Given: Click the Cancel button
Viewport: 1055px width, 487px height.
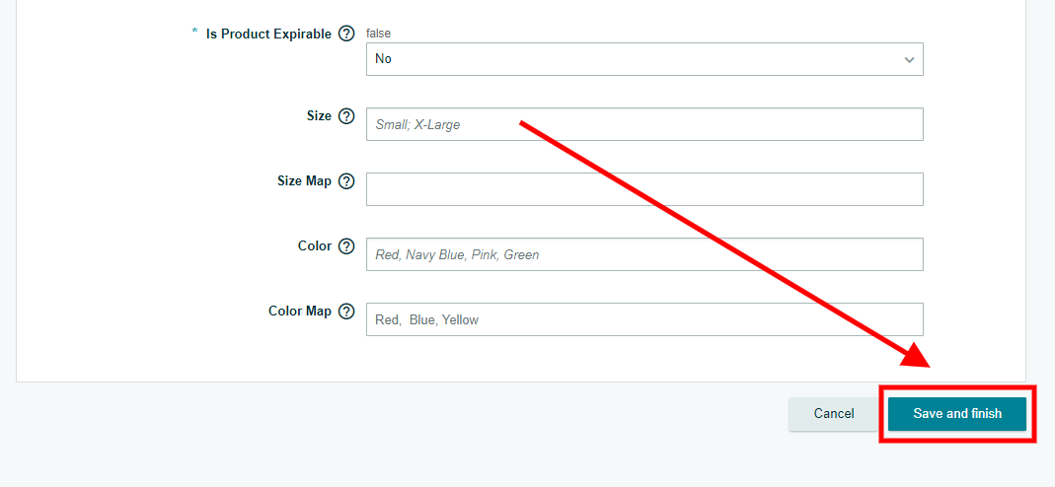Looking at the screenshot, I should tap(834, 414).
